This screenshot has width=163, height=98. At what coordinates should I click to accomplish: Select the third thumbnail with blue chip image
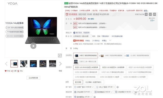(x=33, y=64)
